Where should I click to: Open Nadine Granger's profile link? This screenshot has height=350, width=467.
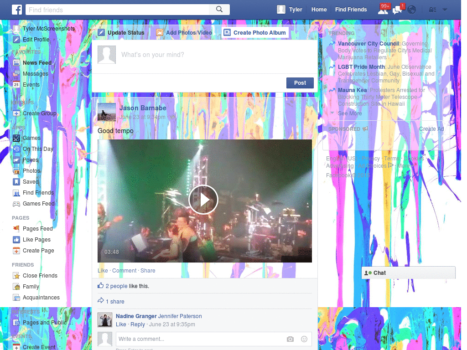(x=136, y=316)
